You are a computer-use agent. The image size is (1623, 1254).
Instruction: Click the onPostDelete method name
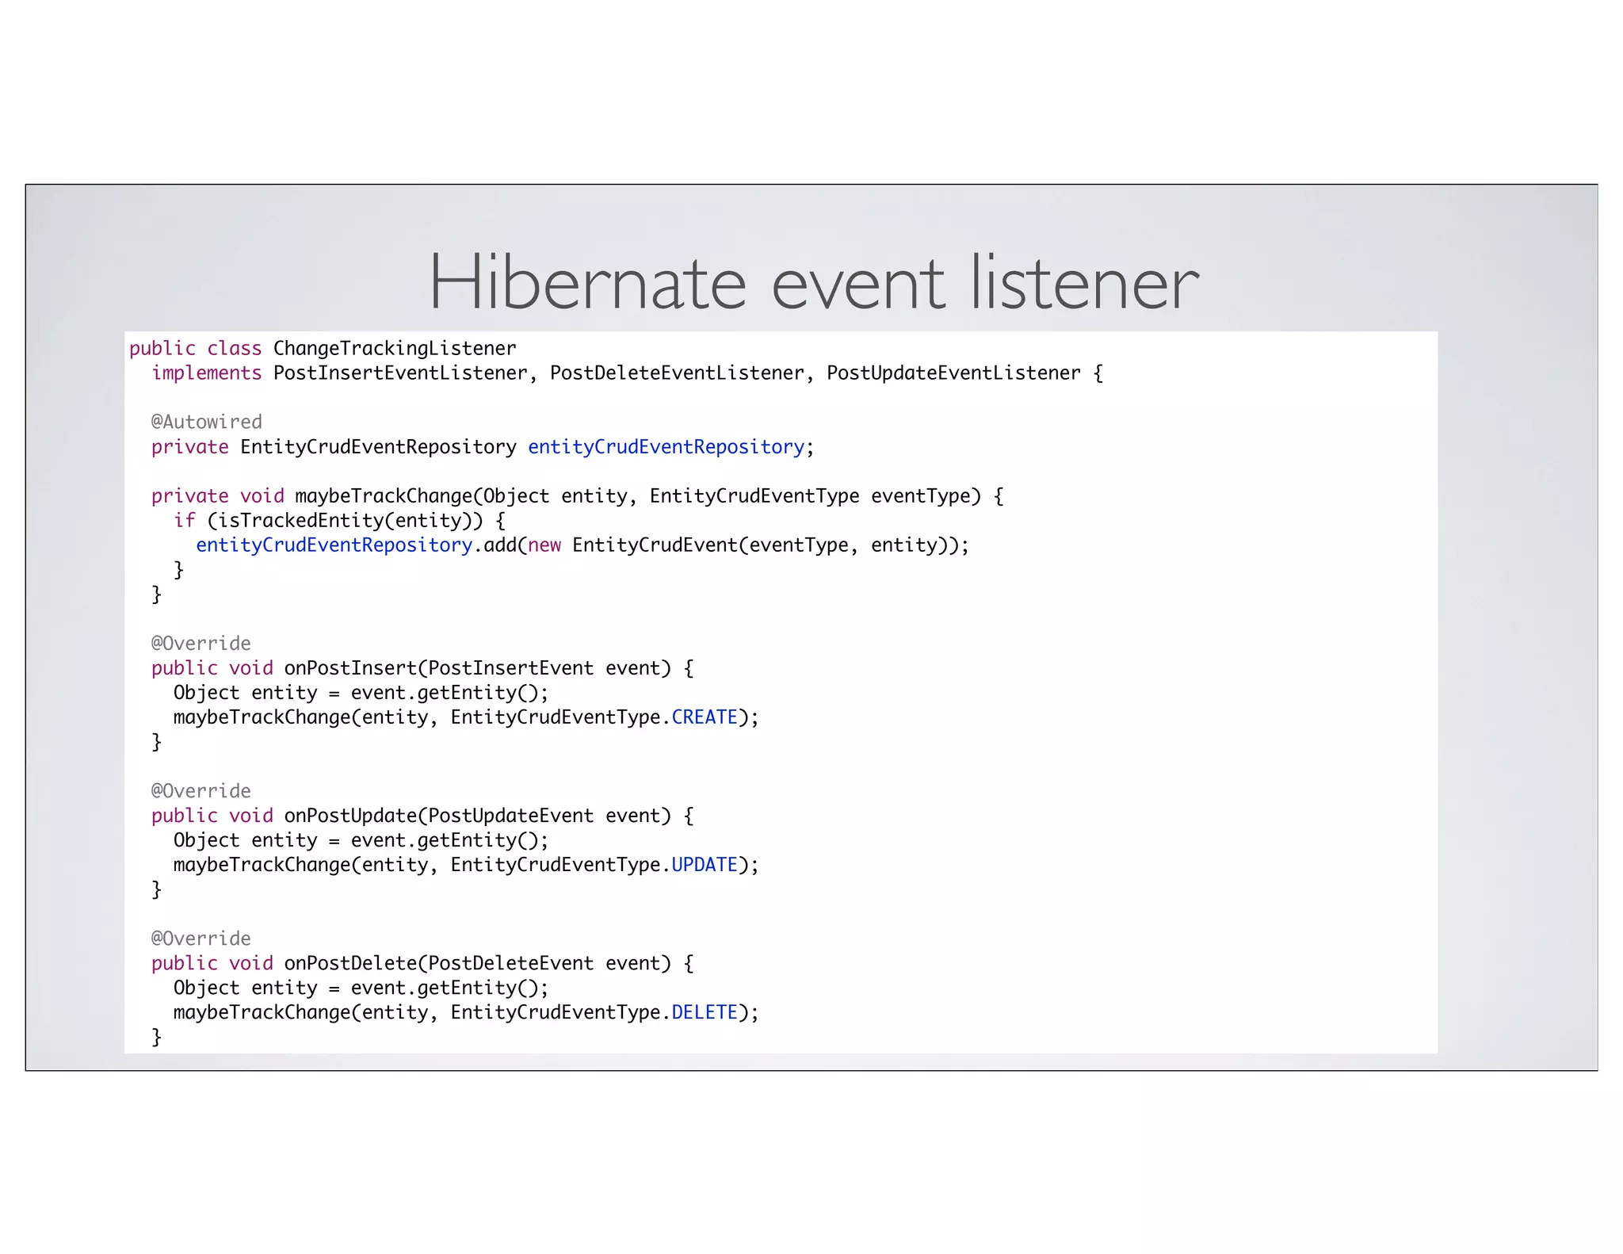pyautogui.click(x=350, y=963)
